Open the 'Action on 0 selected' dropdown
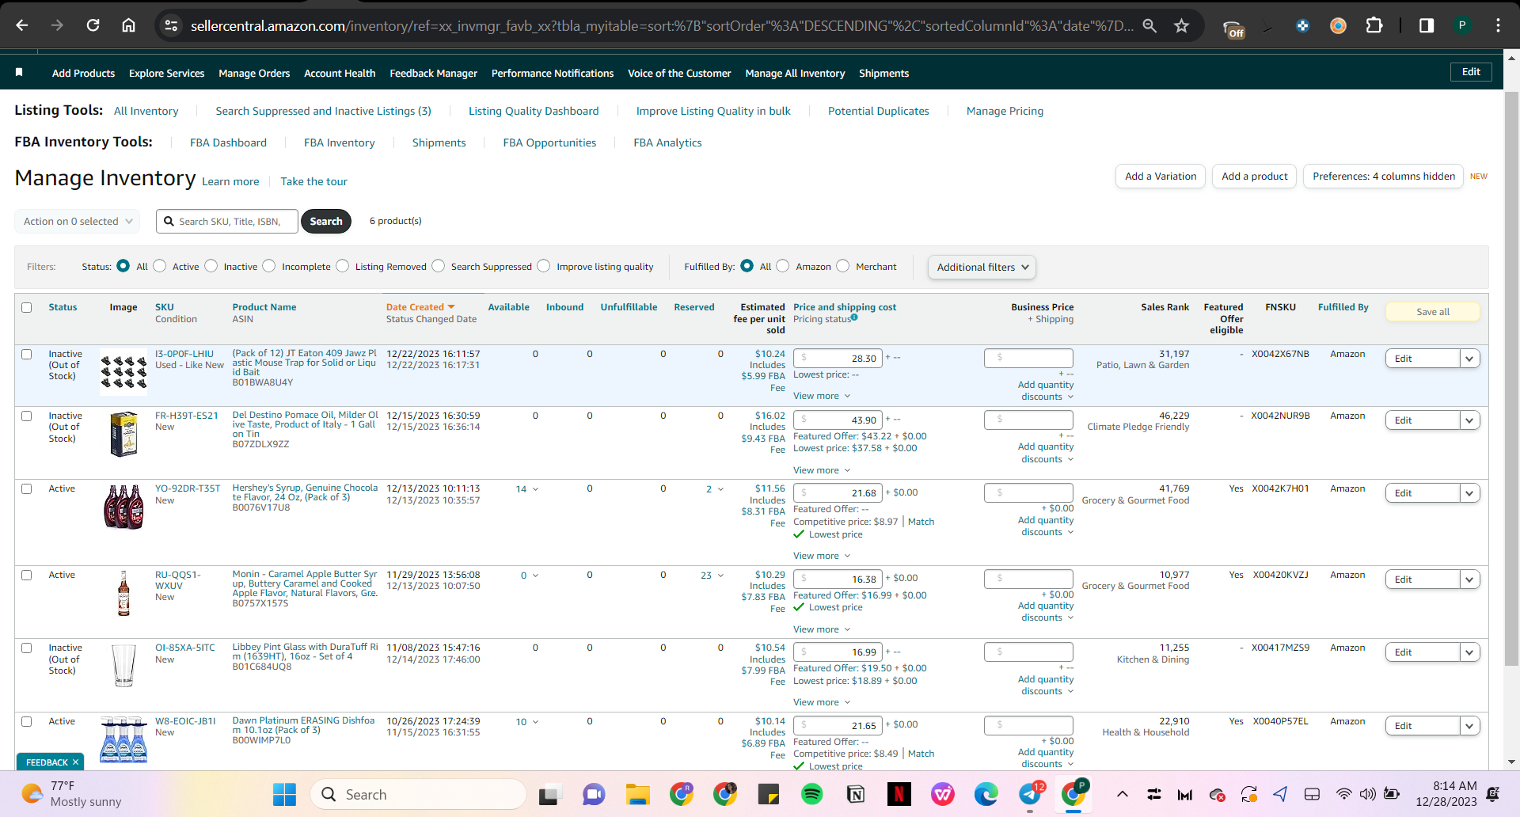The width and height of the screenshot is (1520, 817). point(78,221)
